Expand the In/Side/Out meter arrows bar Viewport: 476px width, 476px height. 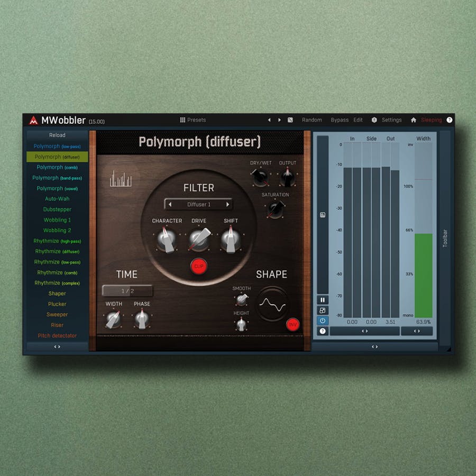click(364, 331)
